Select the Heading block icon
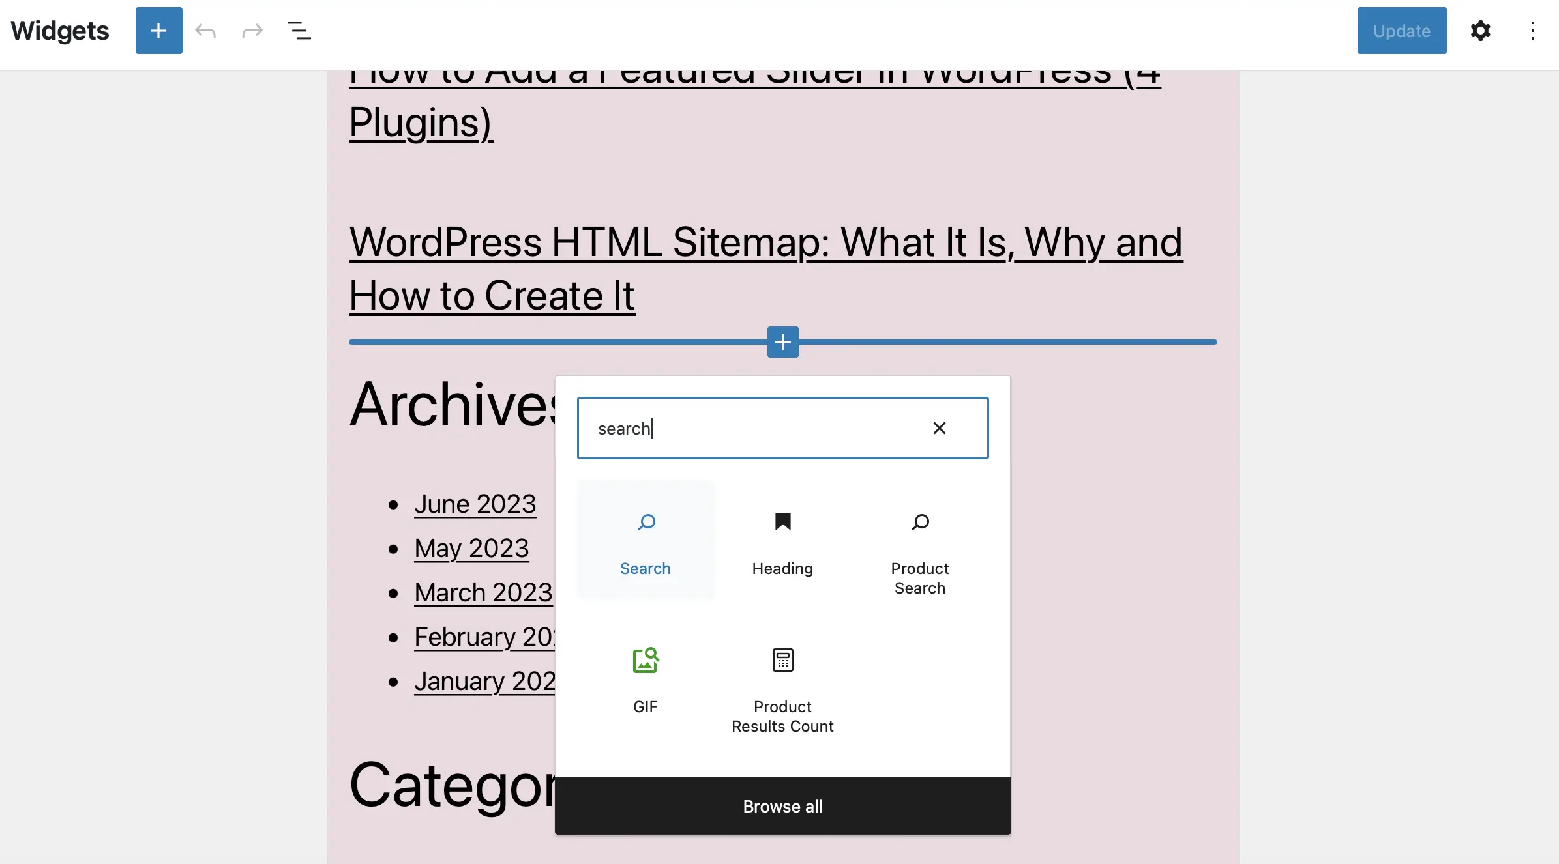This screenshot has height=864, width=1559. coord(782,523)
